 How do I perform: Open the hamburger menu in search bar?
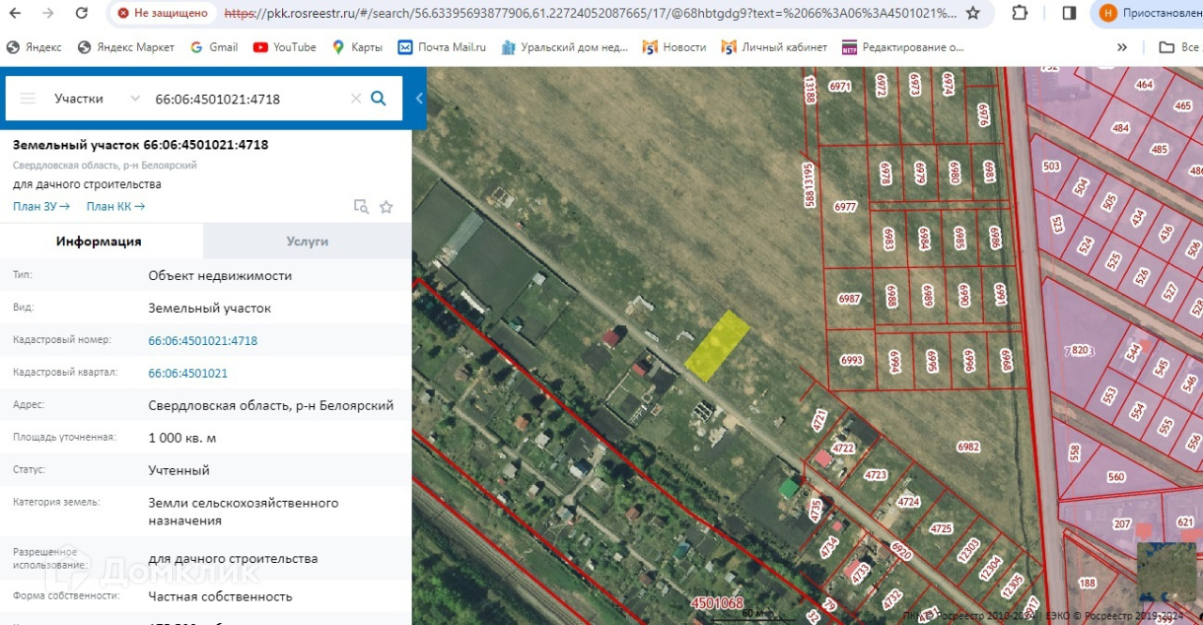(x=27, y=99)
